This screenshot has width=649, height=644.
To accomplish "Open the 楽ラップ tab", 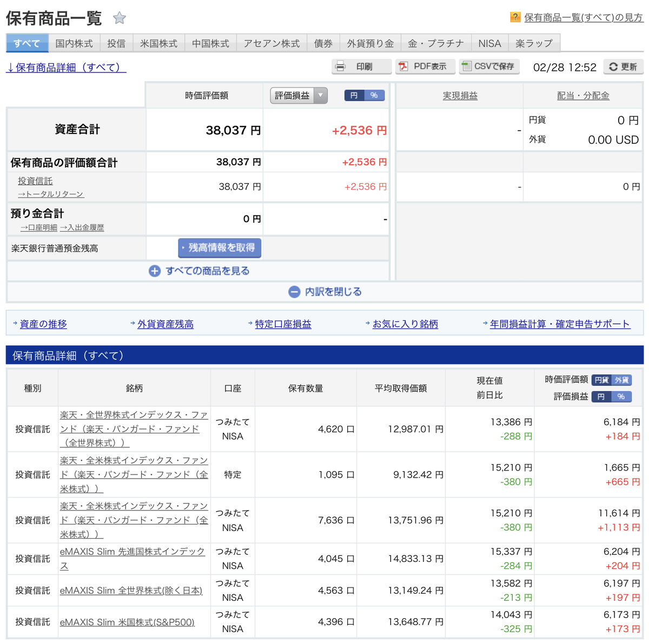I will click(x=534, y=43).
